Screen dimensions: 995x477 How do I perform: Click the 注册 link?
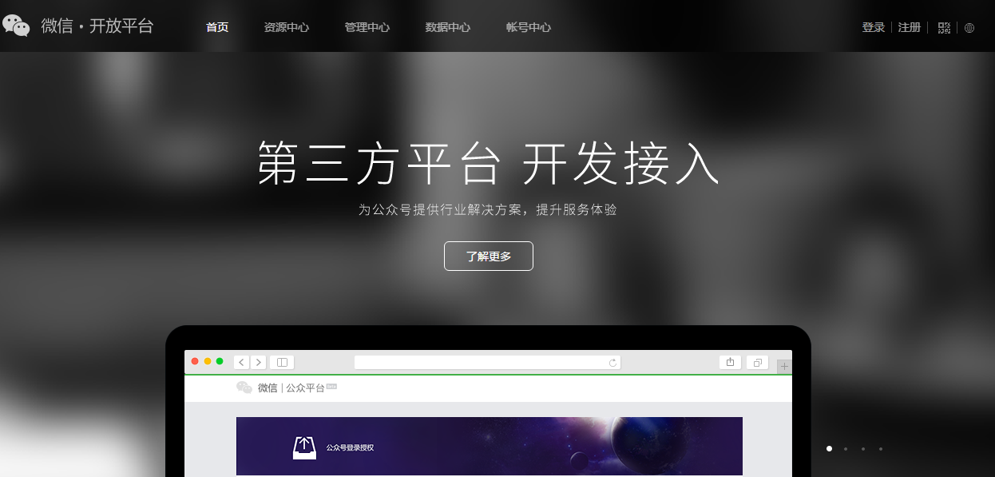coord(910,27)
